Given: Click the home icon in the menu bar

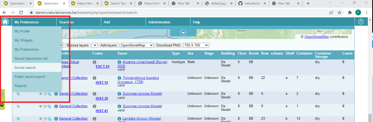Looking at the screenshot, I should (x=5, y=22).
